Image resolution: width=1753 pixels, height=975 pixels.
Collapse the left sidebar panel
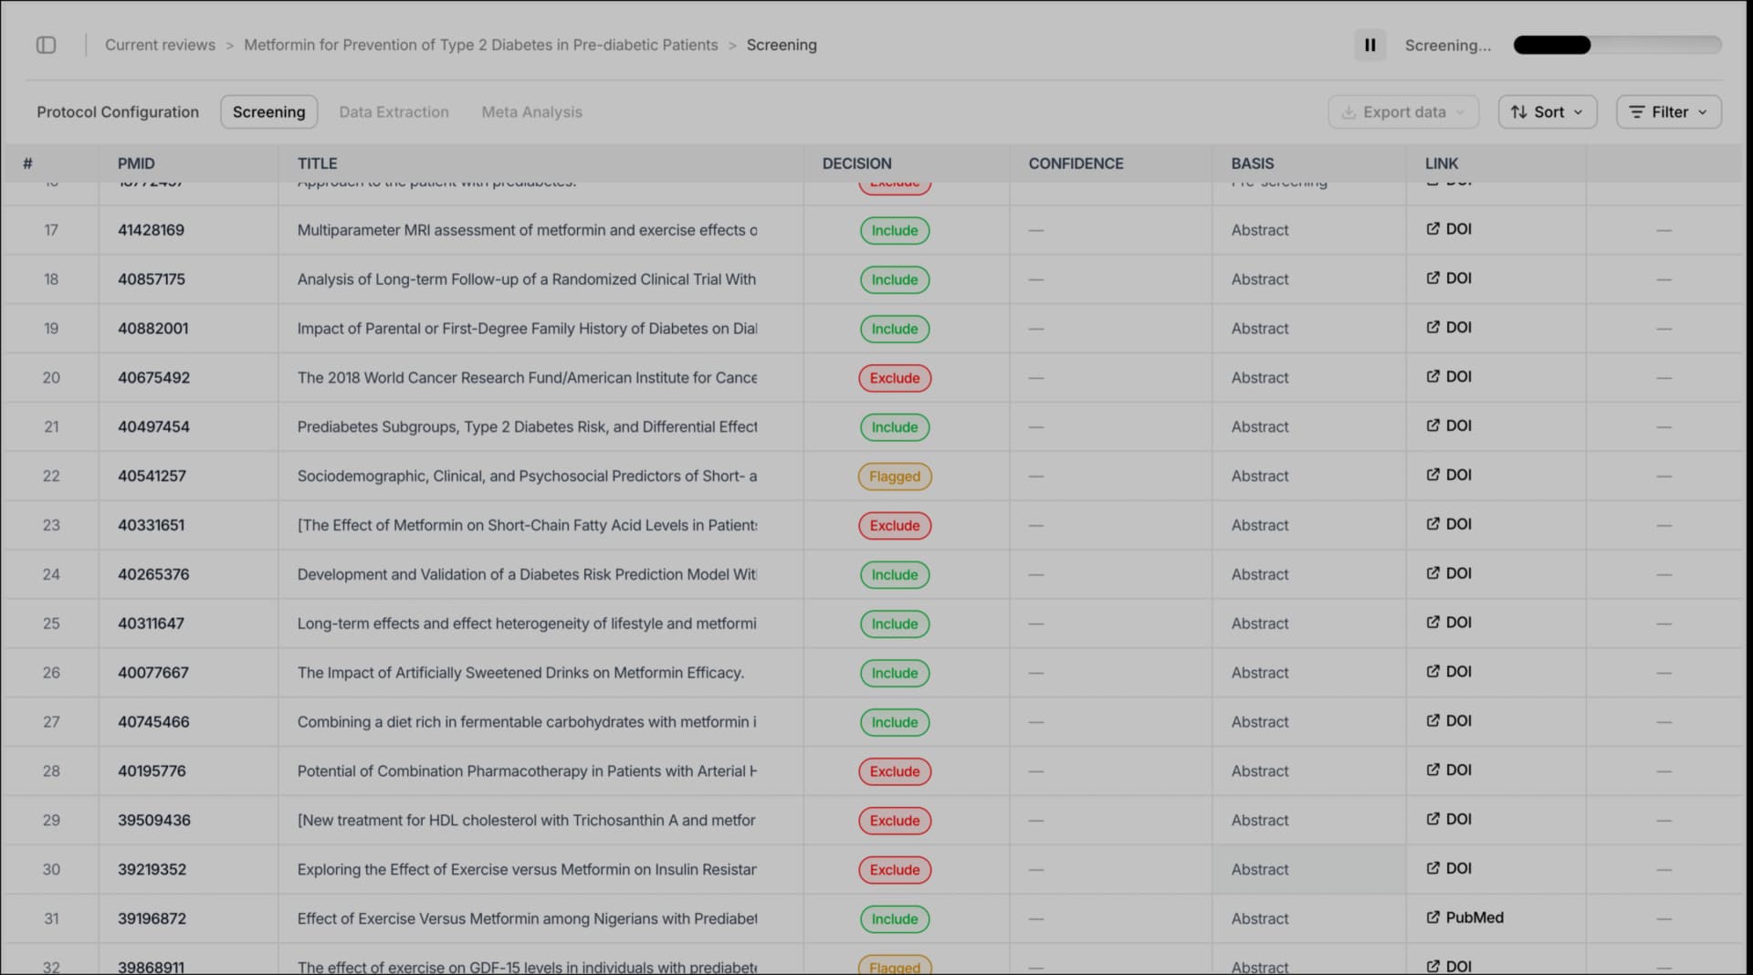(x=47, y=45)
